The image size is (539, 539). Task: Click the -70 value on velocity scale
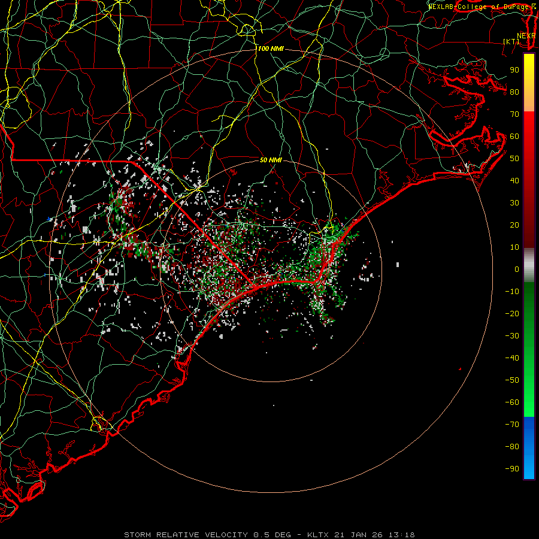[512, 425]
